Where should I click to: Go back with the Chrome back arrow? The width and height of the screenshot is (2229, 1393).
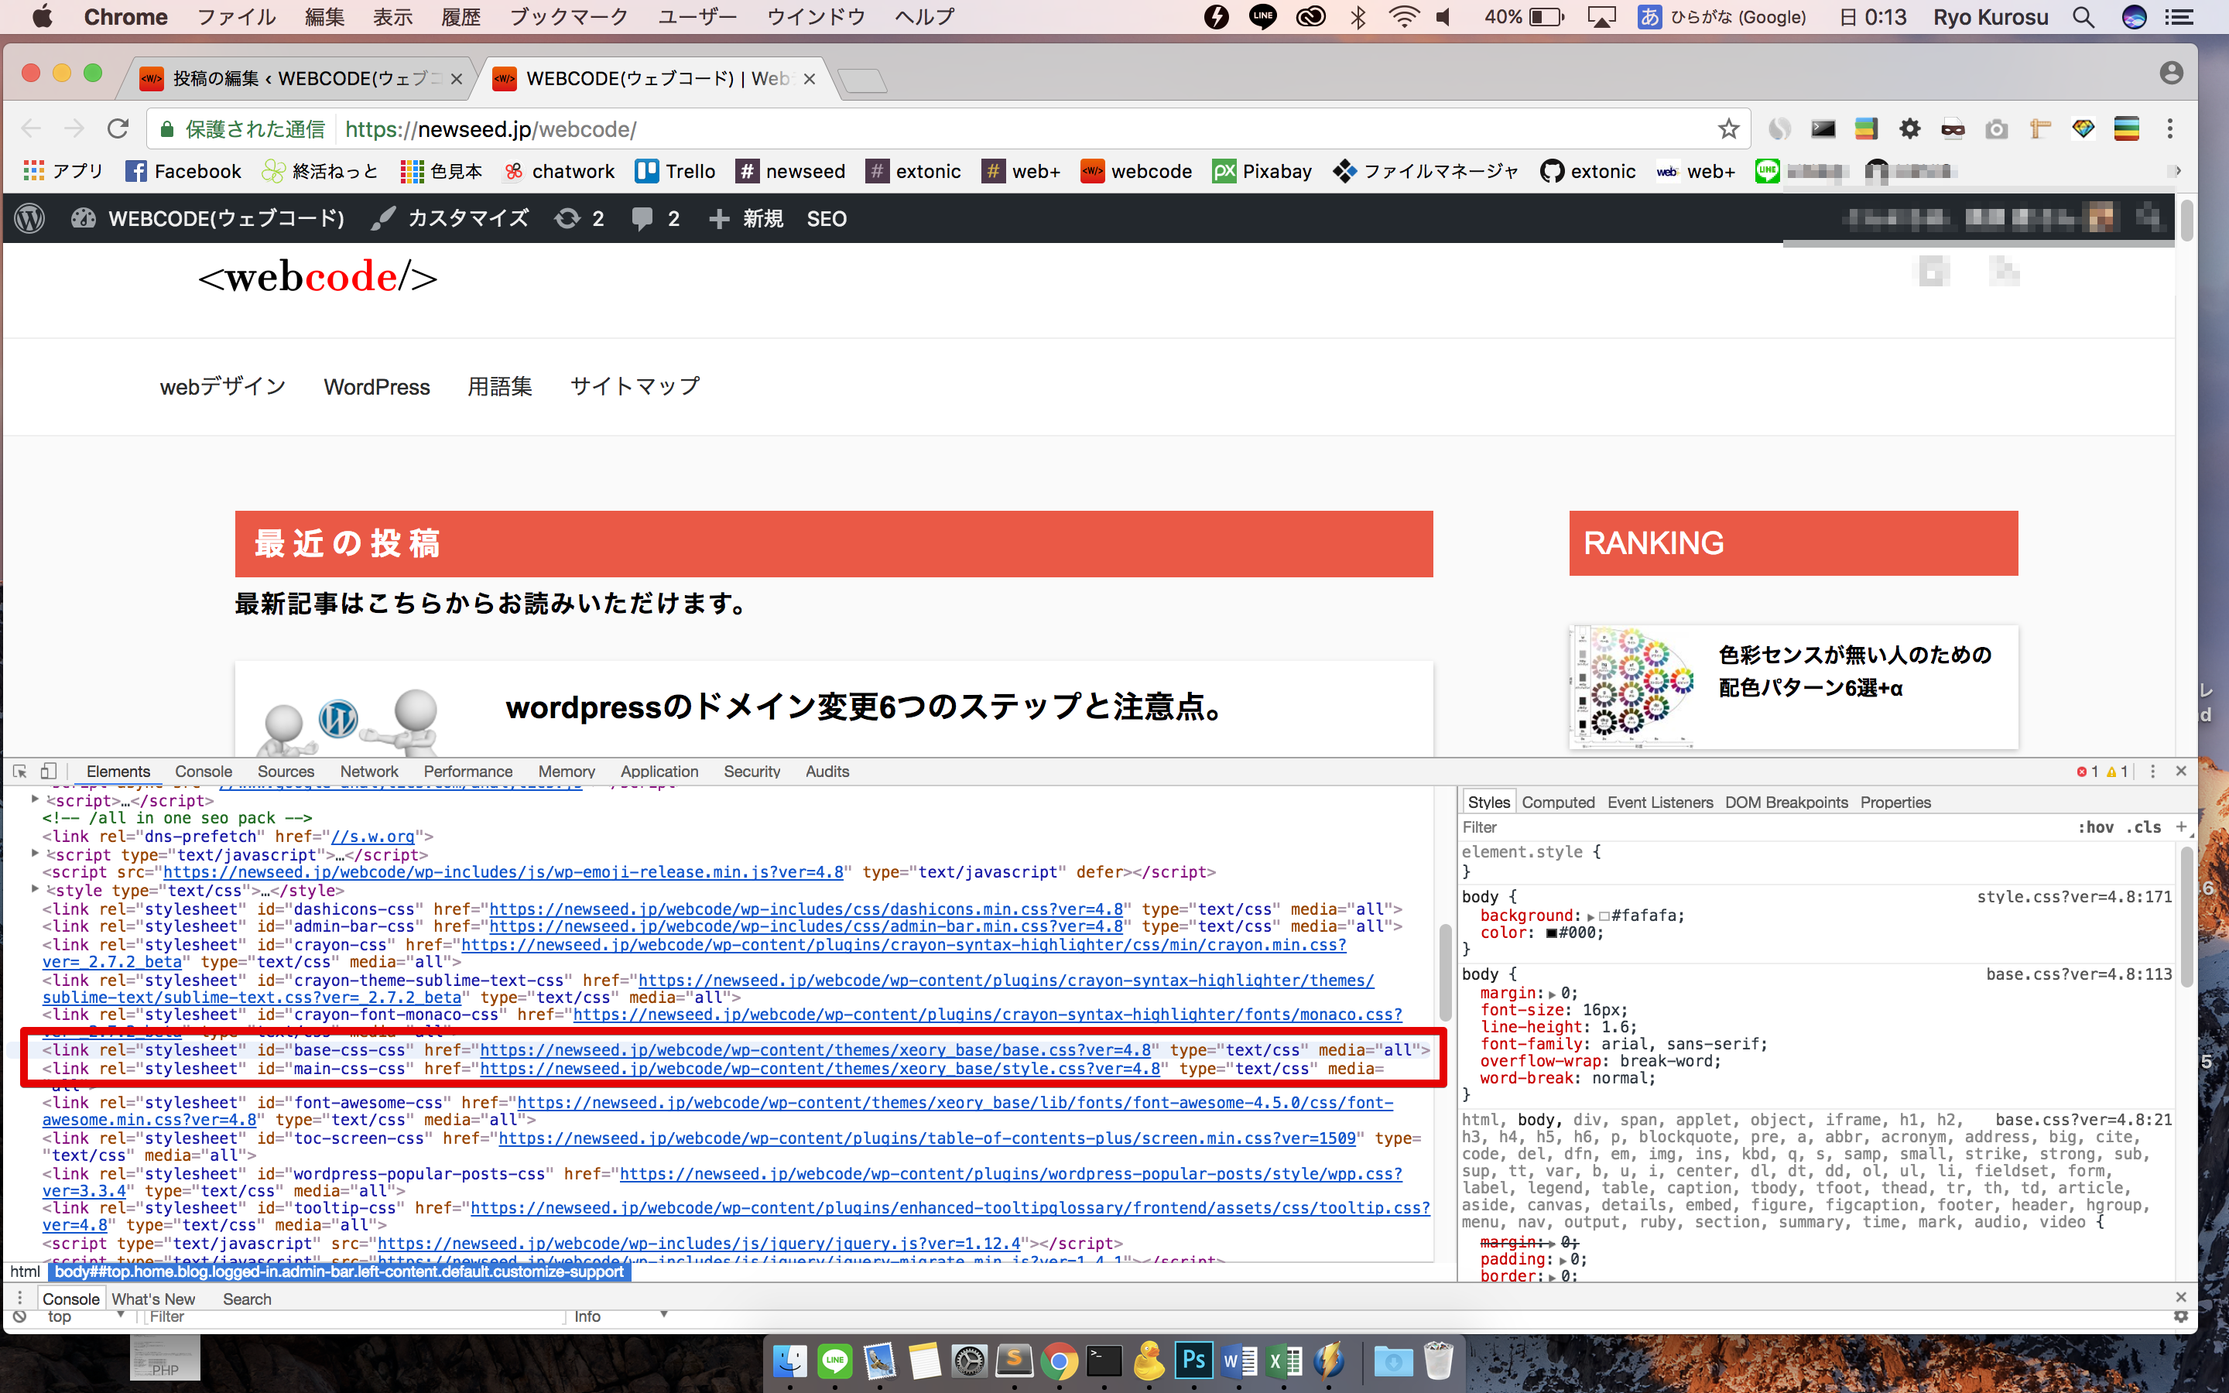31,129
